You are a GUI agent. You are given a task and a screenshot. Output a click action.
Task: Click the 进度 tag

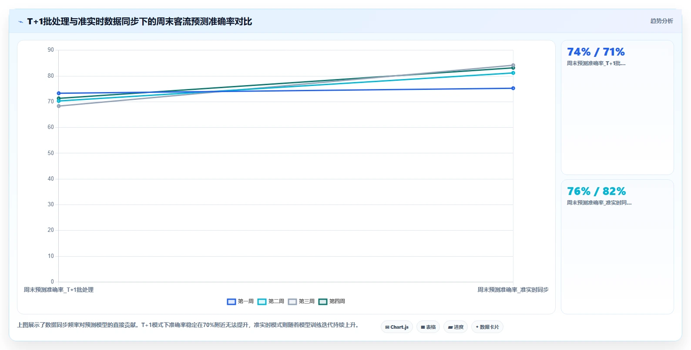coord(456,327)
